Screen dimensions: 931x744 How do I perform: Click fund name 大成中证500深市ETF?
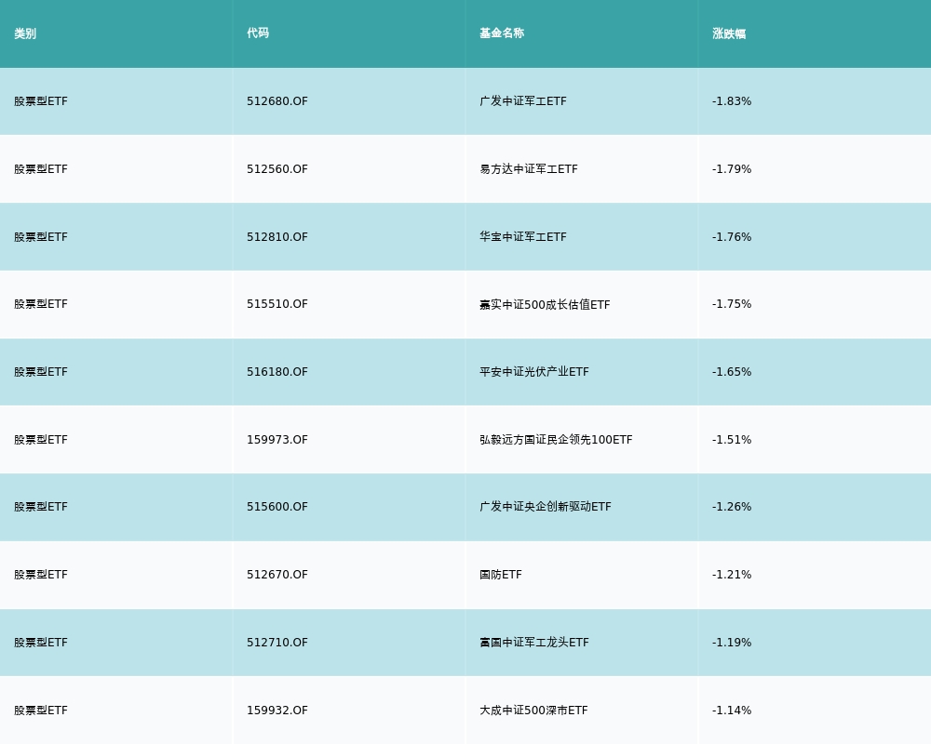[x=533, y=711]
